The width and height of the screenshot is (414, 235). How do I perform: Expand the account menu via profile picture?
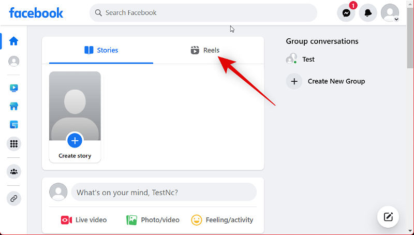[390, 13]
